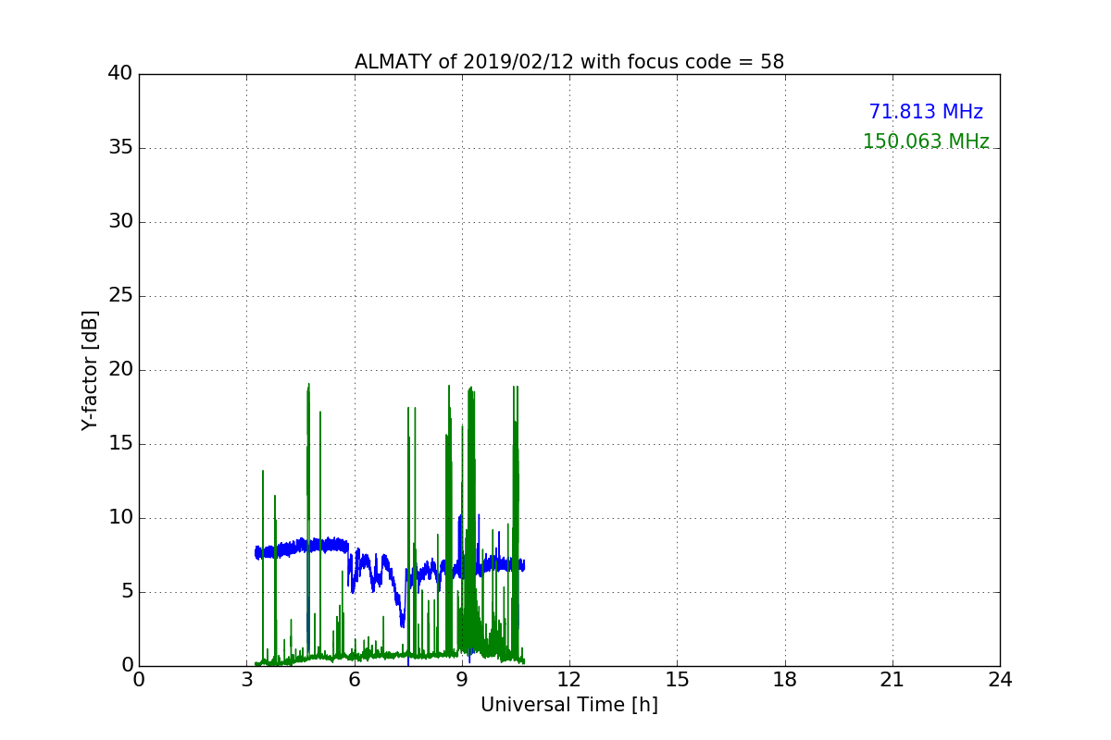Image resolution: width=1111 pixels, height=740 pixels.
Task: Click the x-axis tick label 24
Action: (x=1000, y=679)
